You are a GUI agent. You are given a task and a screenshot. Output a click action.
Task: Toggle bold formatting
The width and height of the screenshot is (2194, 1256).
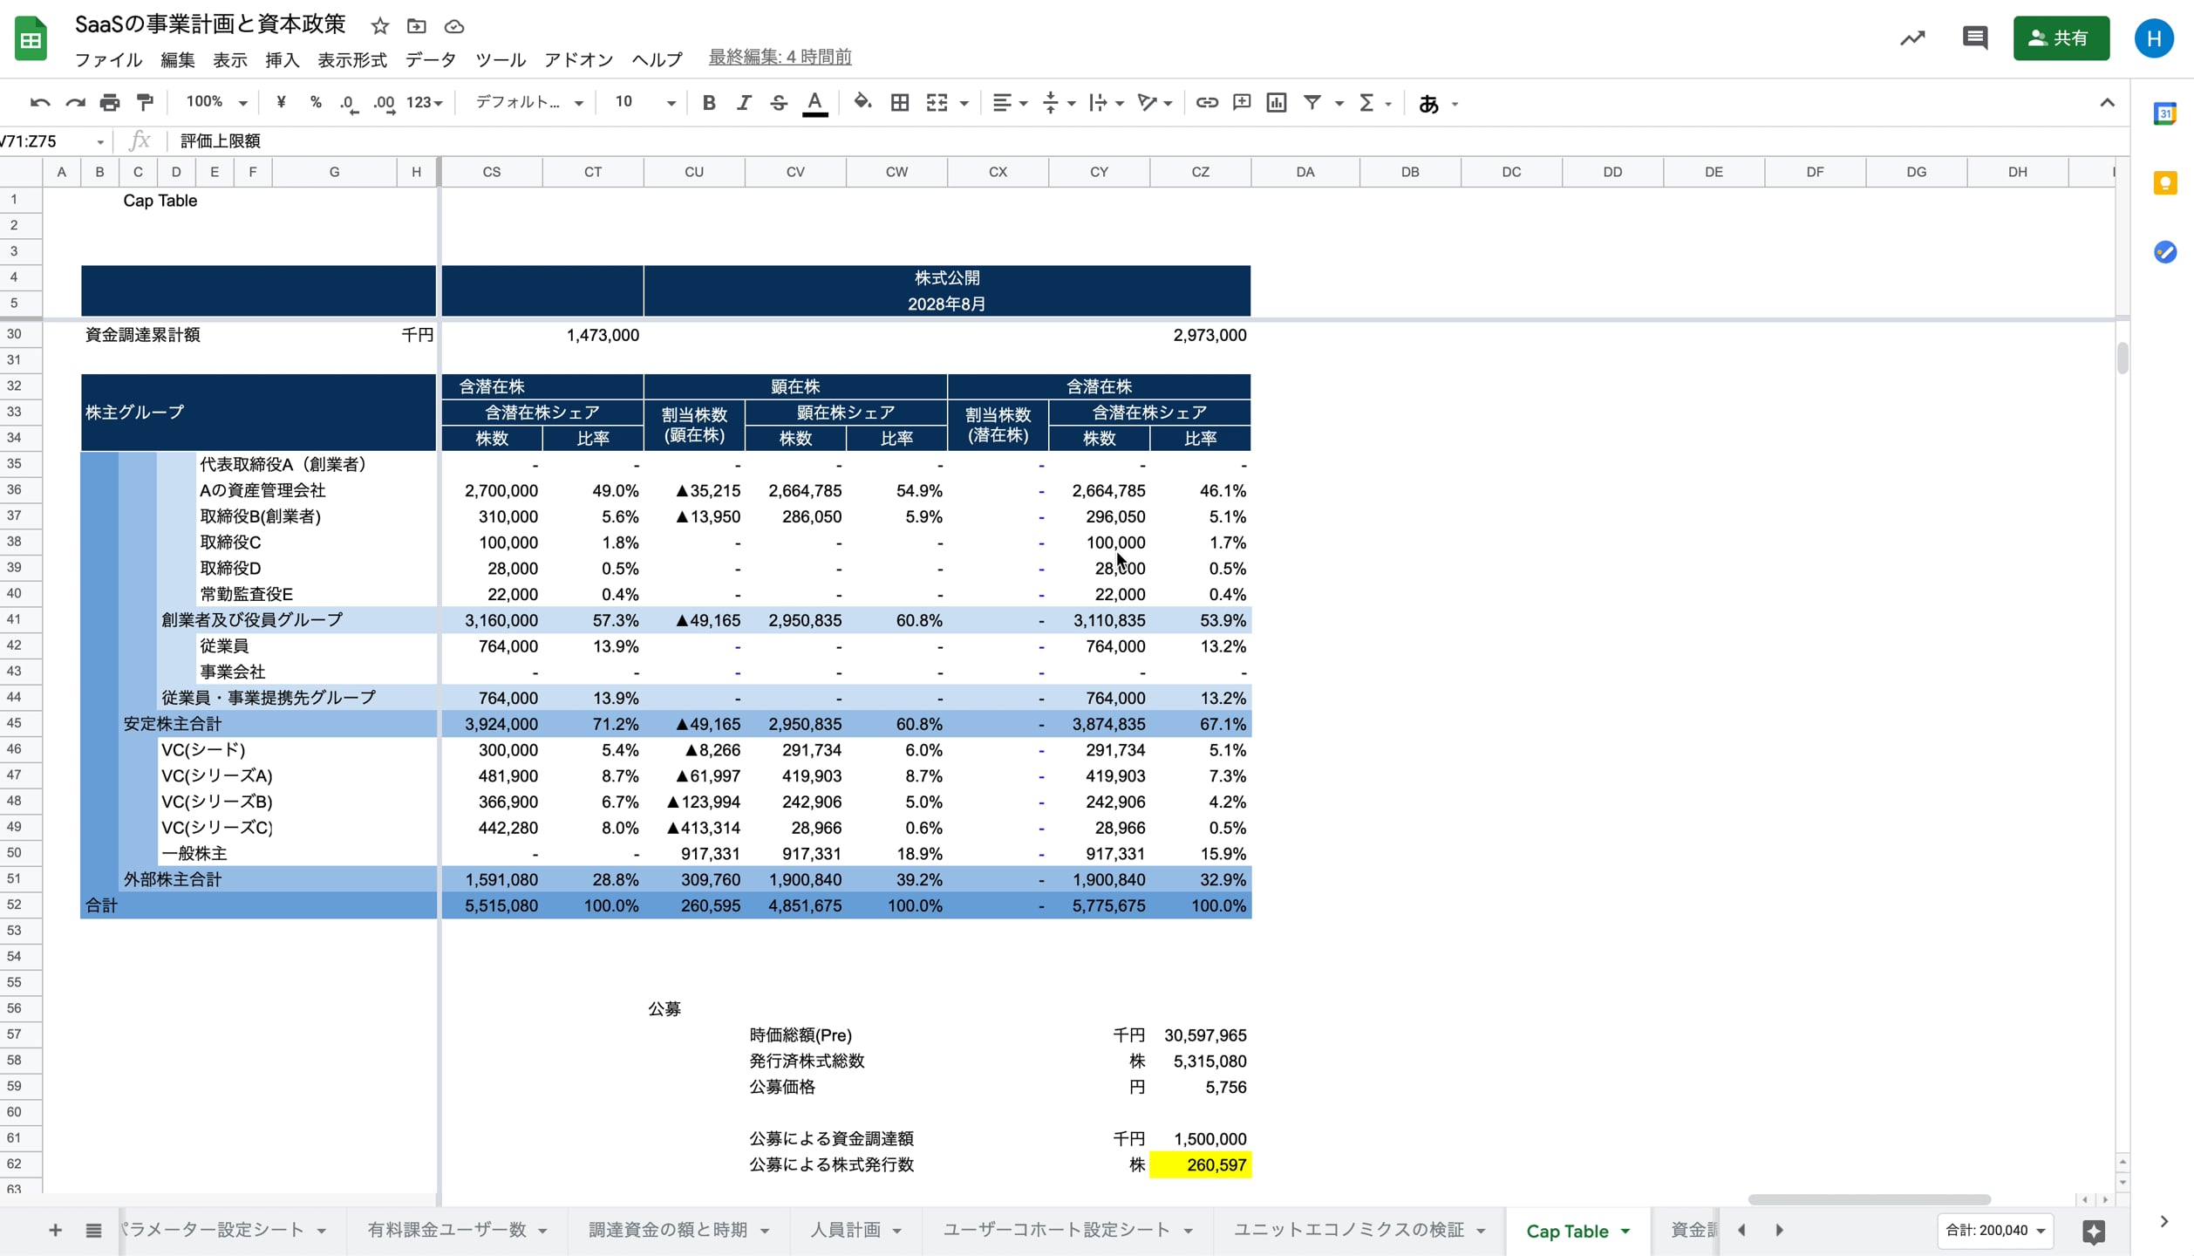point(708,103)
